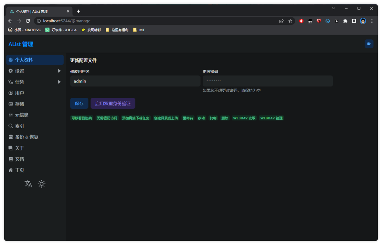Click the 保存 button
This screenshot has width=382, height=245.
(79, 103)
